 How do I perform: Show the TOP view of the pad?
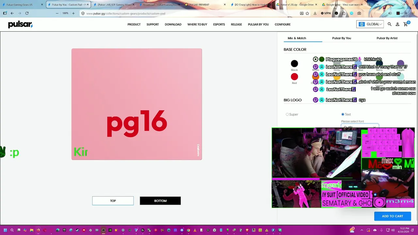(113, 201)
